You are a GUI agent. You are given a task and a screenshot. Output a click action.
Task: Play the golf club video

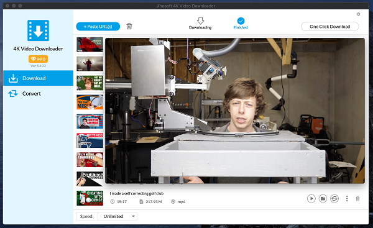311,198
